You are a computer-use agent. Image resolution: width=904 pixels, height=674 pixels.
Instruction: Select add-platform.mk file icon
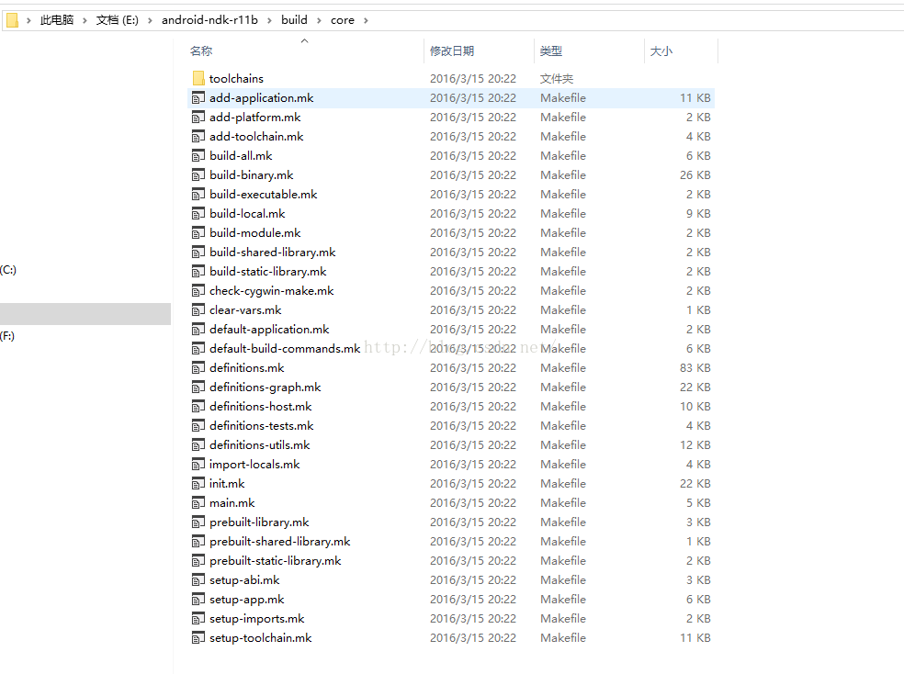[198, 118]
